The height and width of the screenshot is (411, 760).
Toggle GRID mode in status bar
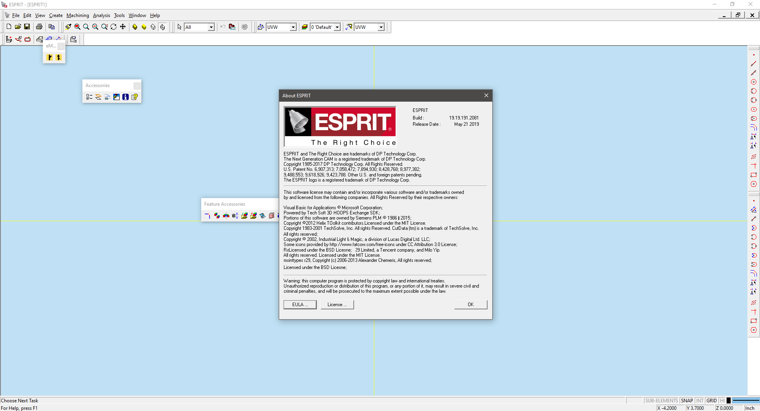pyautogui.click(x=712, y=401)
